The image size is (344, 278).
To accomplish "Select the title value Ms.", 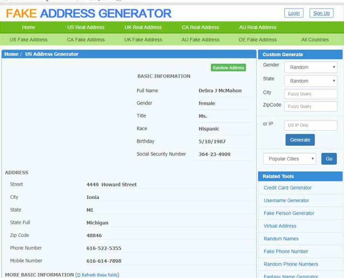I will [x=203, y=116].
